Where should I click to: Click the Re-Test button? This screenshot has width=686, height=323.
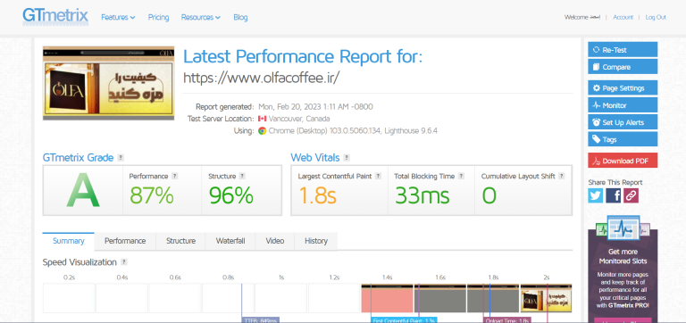point(623,50)
